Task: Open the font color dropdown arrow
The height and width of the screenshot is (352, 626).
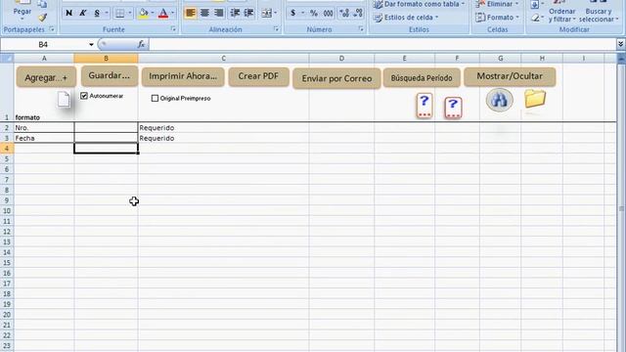Action: pyautogui.click(x=172, y=13)
